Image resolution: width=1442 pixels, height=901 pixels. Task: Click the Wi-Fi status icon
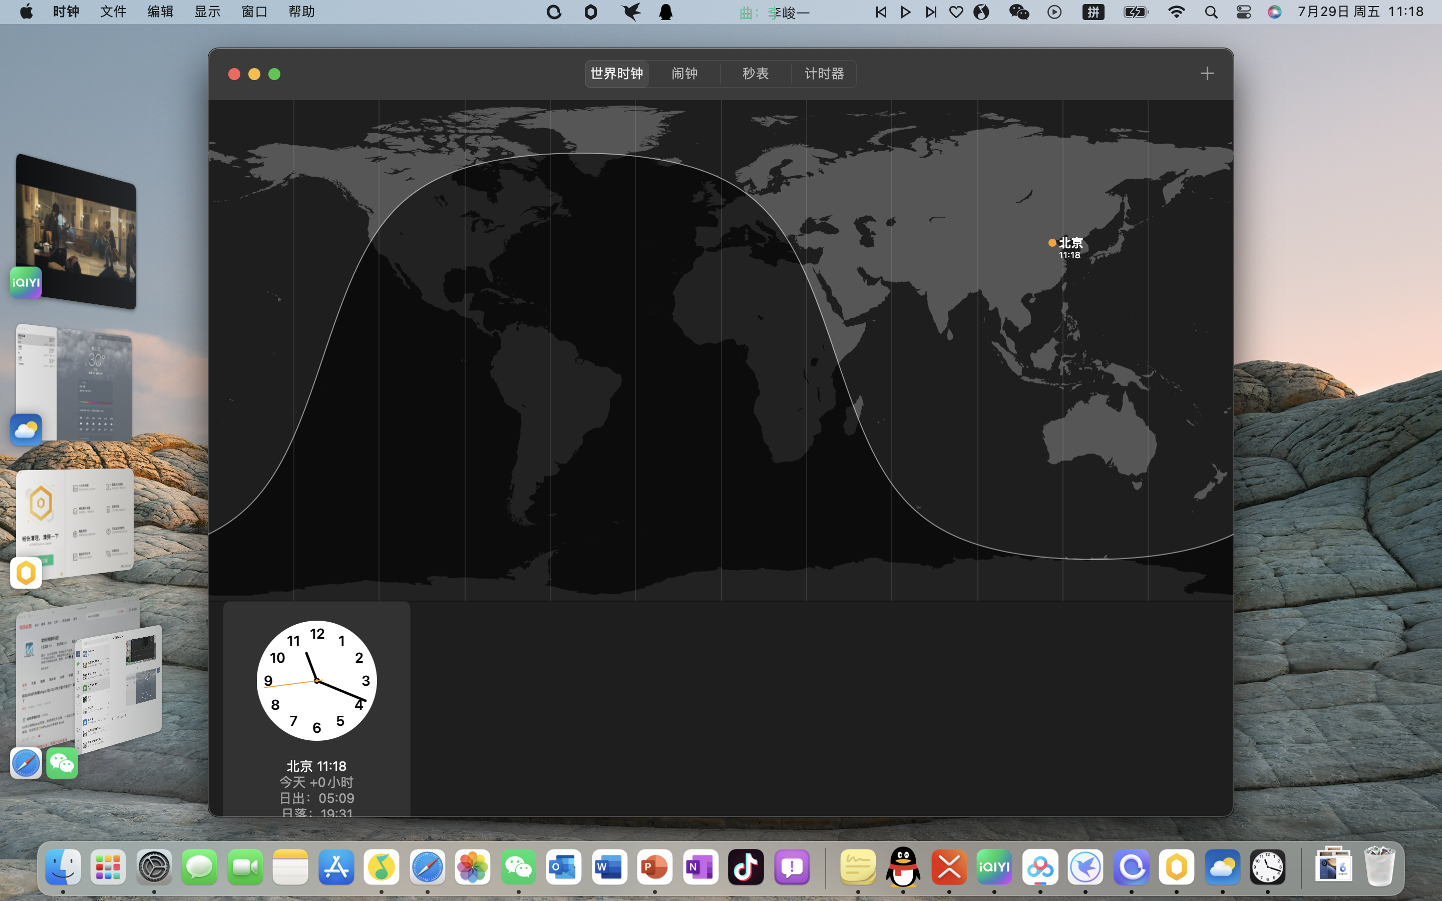1176,12
